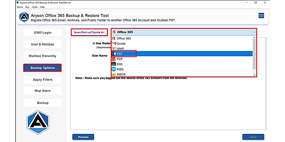Choose Office 365 option in dropdown list
285x142 pixels.
[x=182, y=39]
